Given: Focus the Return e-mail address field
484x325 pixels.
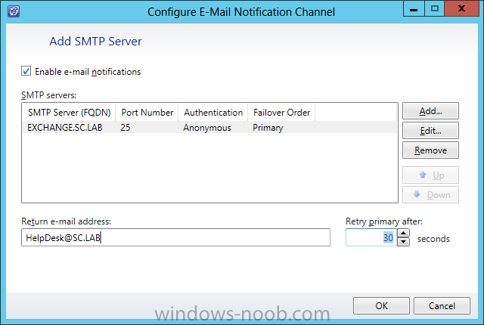Looking at the screenshot, I should pyautogui.click(x=175, y=237).
